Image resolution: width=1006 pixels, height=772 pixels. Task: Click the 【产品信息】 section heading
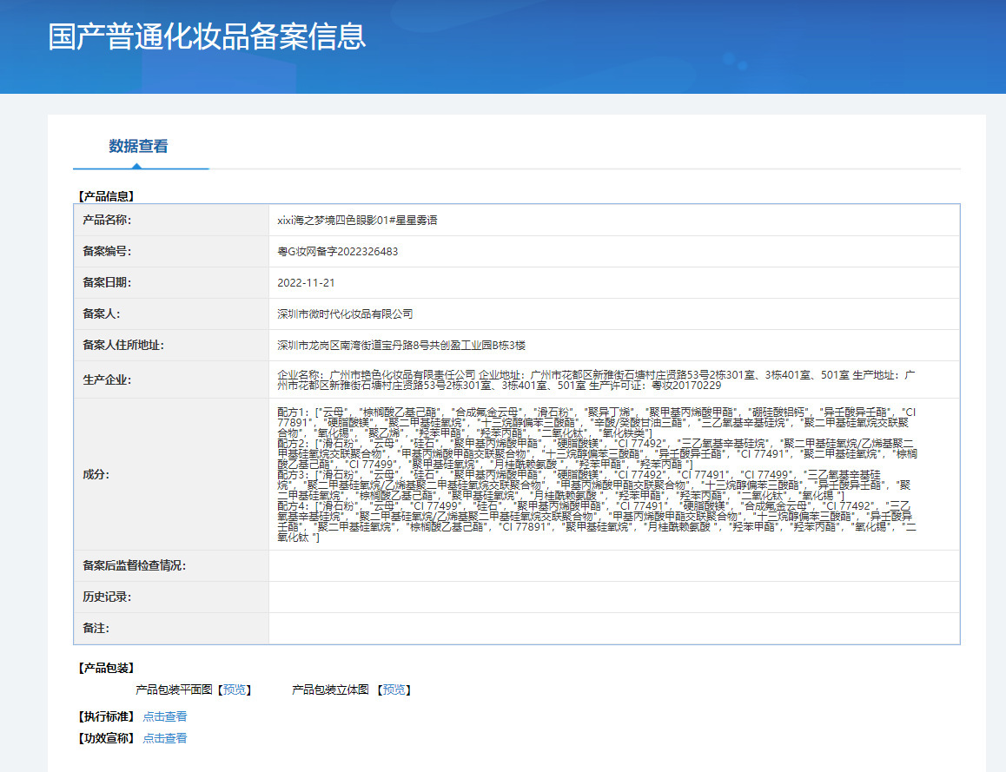[x=106, y=196]
